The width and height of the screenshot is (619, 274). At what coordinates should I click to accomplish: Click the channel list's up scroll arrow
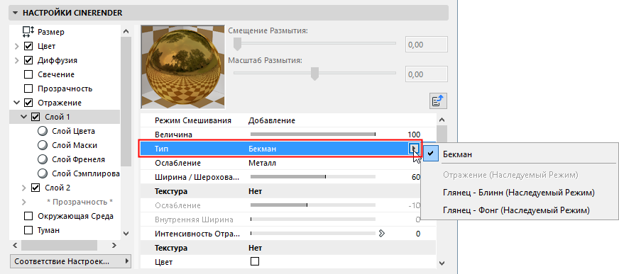point(126,31)
